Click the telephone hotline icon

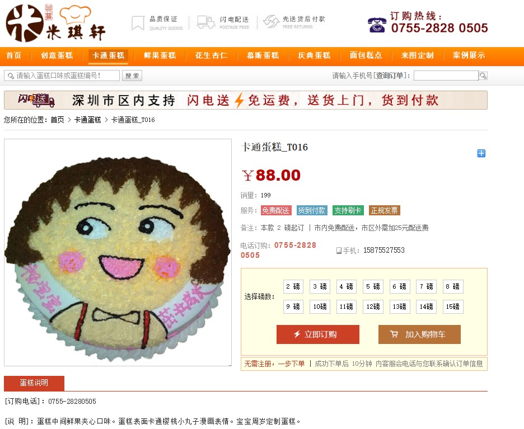[377, 25]
